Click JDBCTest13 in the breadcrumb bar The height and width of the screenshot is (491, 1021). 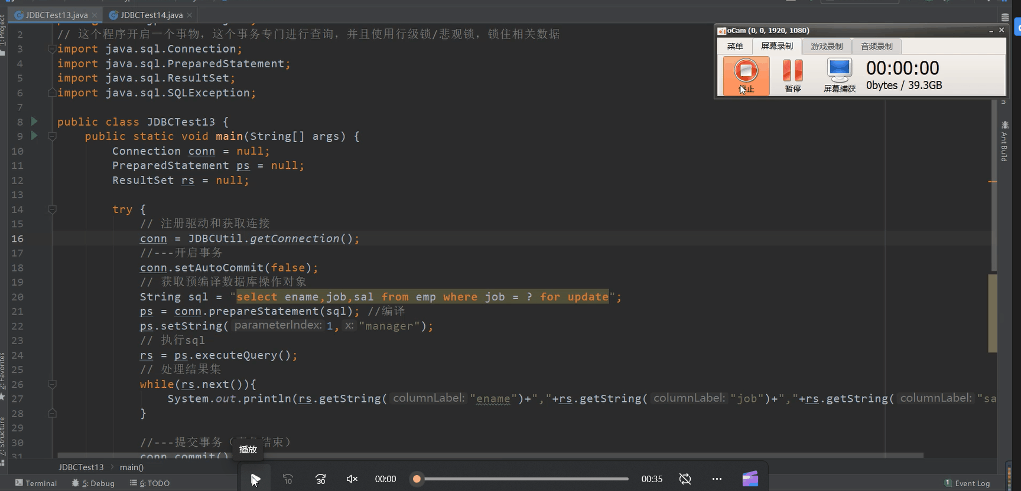pyautogui.click(x=81, y=467)
